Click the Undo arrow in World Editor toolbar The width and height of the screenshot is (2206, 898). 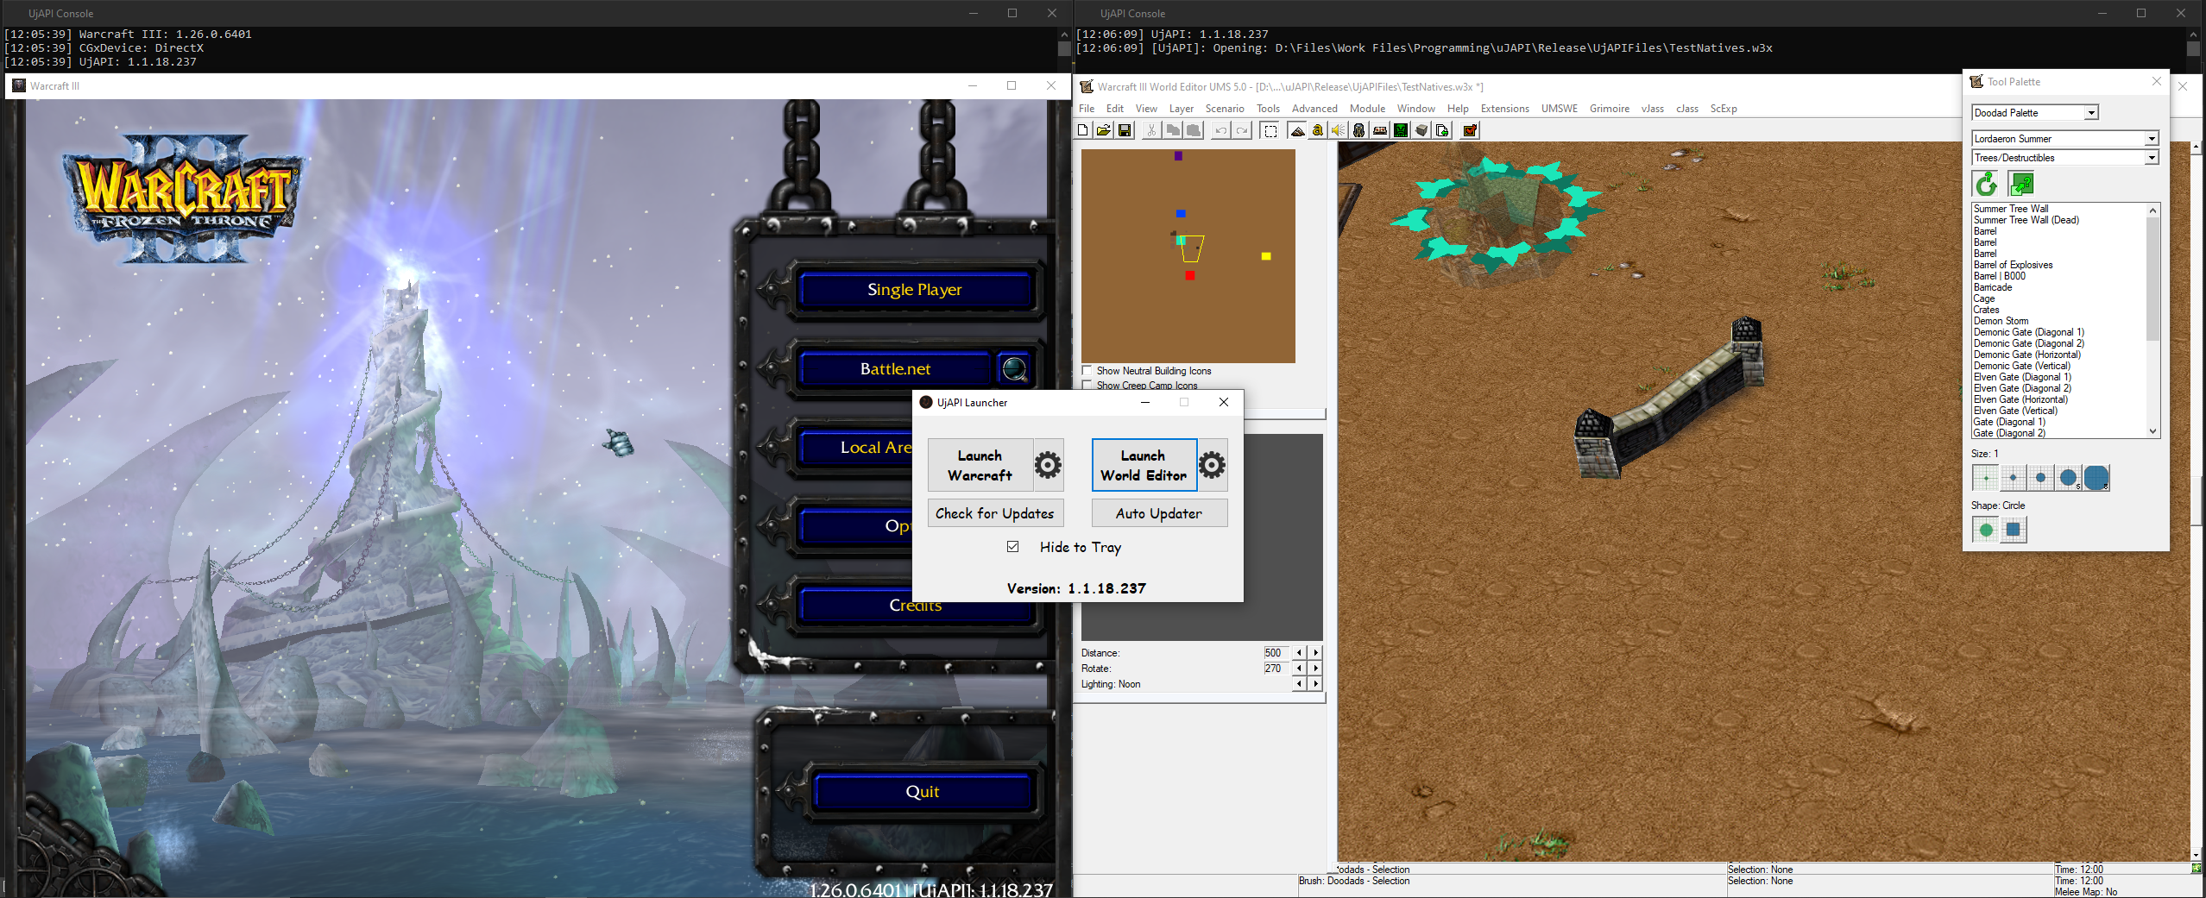click(x=1221, y=130)
